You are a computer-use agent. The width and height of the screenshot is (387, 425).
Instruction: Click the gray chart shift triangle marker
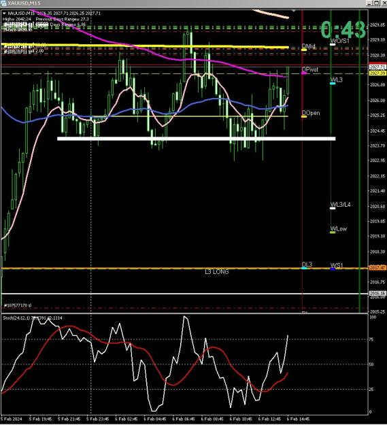pos(294,11)
